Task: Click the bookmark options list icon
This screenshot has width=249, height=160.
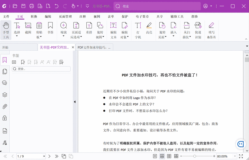Action: click(14, 62)
